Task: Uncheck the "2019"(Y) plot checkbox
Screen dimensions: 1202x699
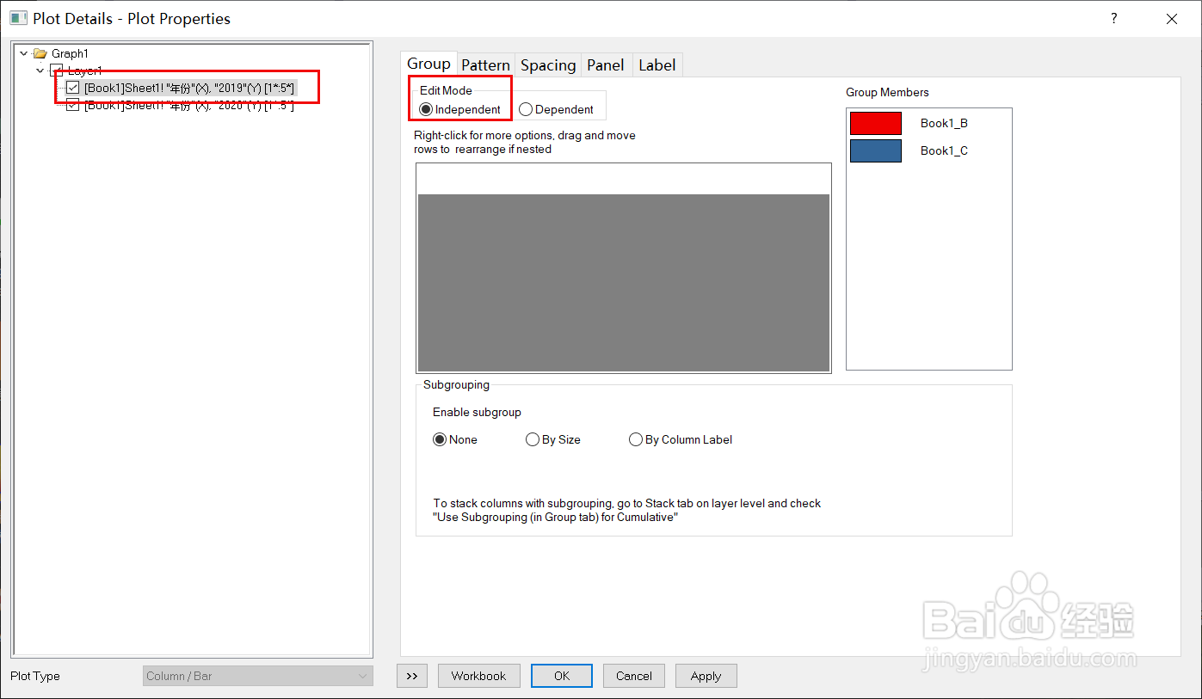Action: 73,88
